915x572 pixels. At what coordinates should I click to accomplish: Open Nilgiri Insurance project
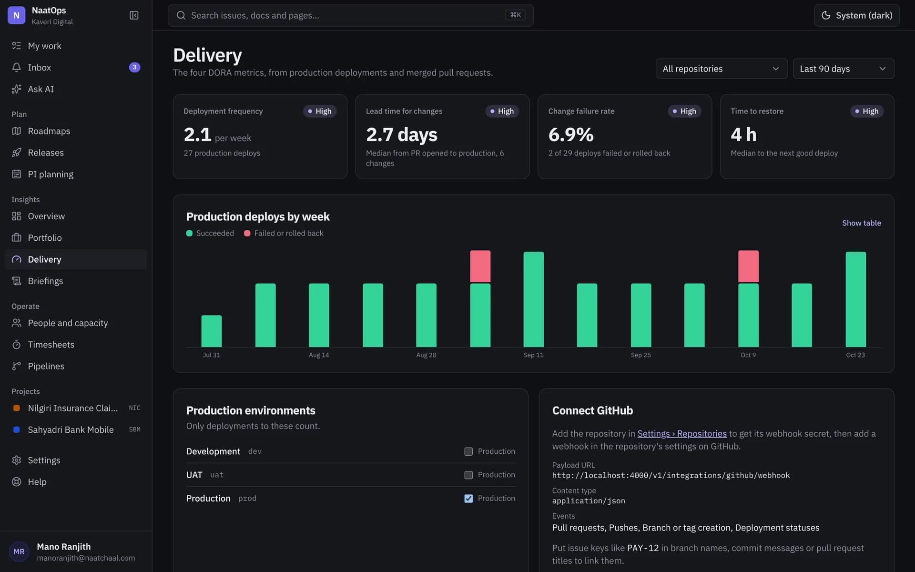pyautogui.click(x=76, y=408)
